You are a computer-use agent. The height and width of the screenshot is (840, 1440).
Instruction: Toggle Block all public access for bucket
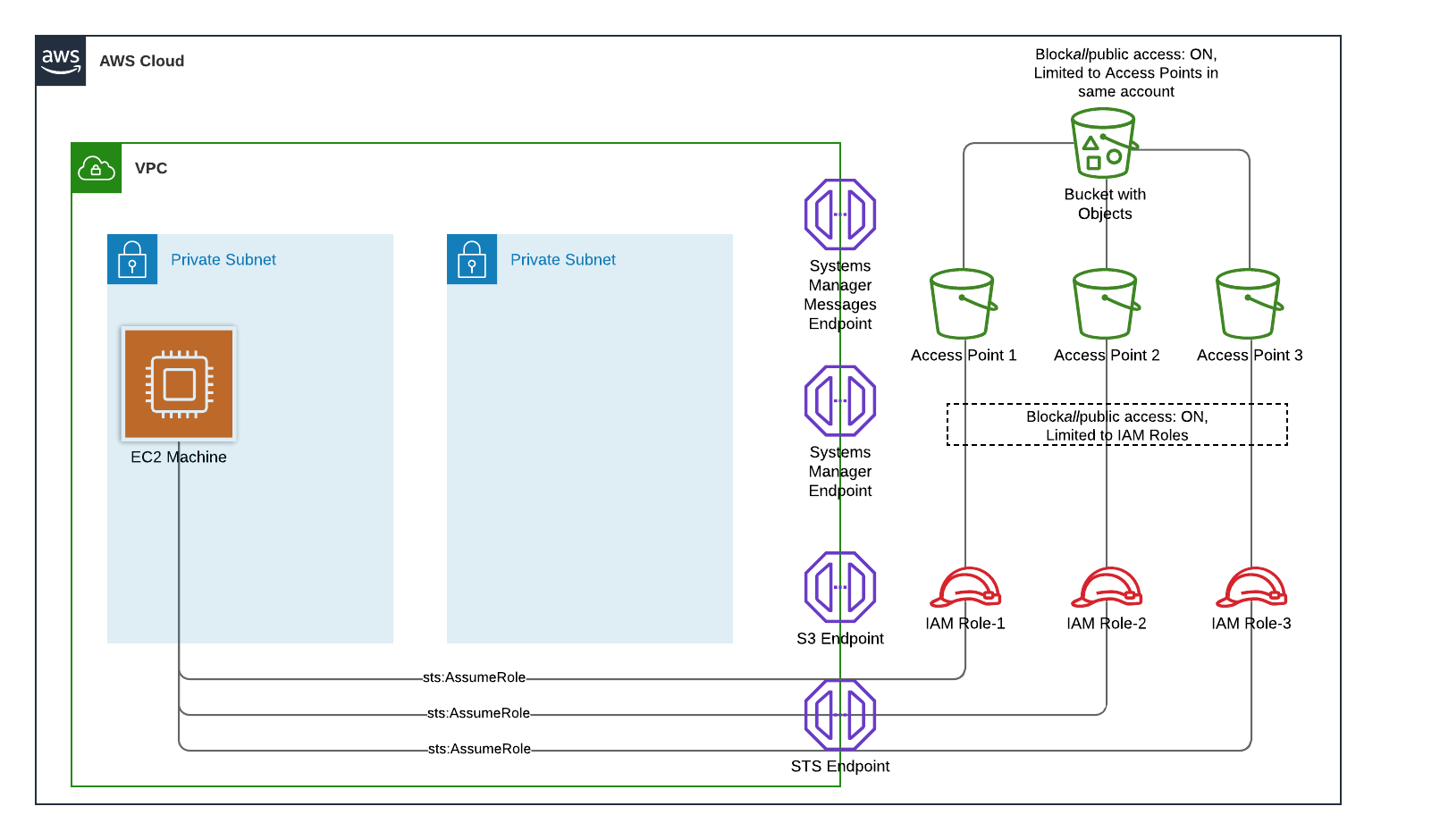point(1124,54)
